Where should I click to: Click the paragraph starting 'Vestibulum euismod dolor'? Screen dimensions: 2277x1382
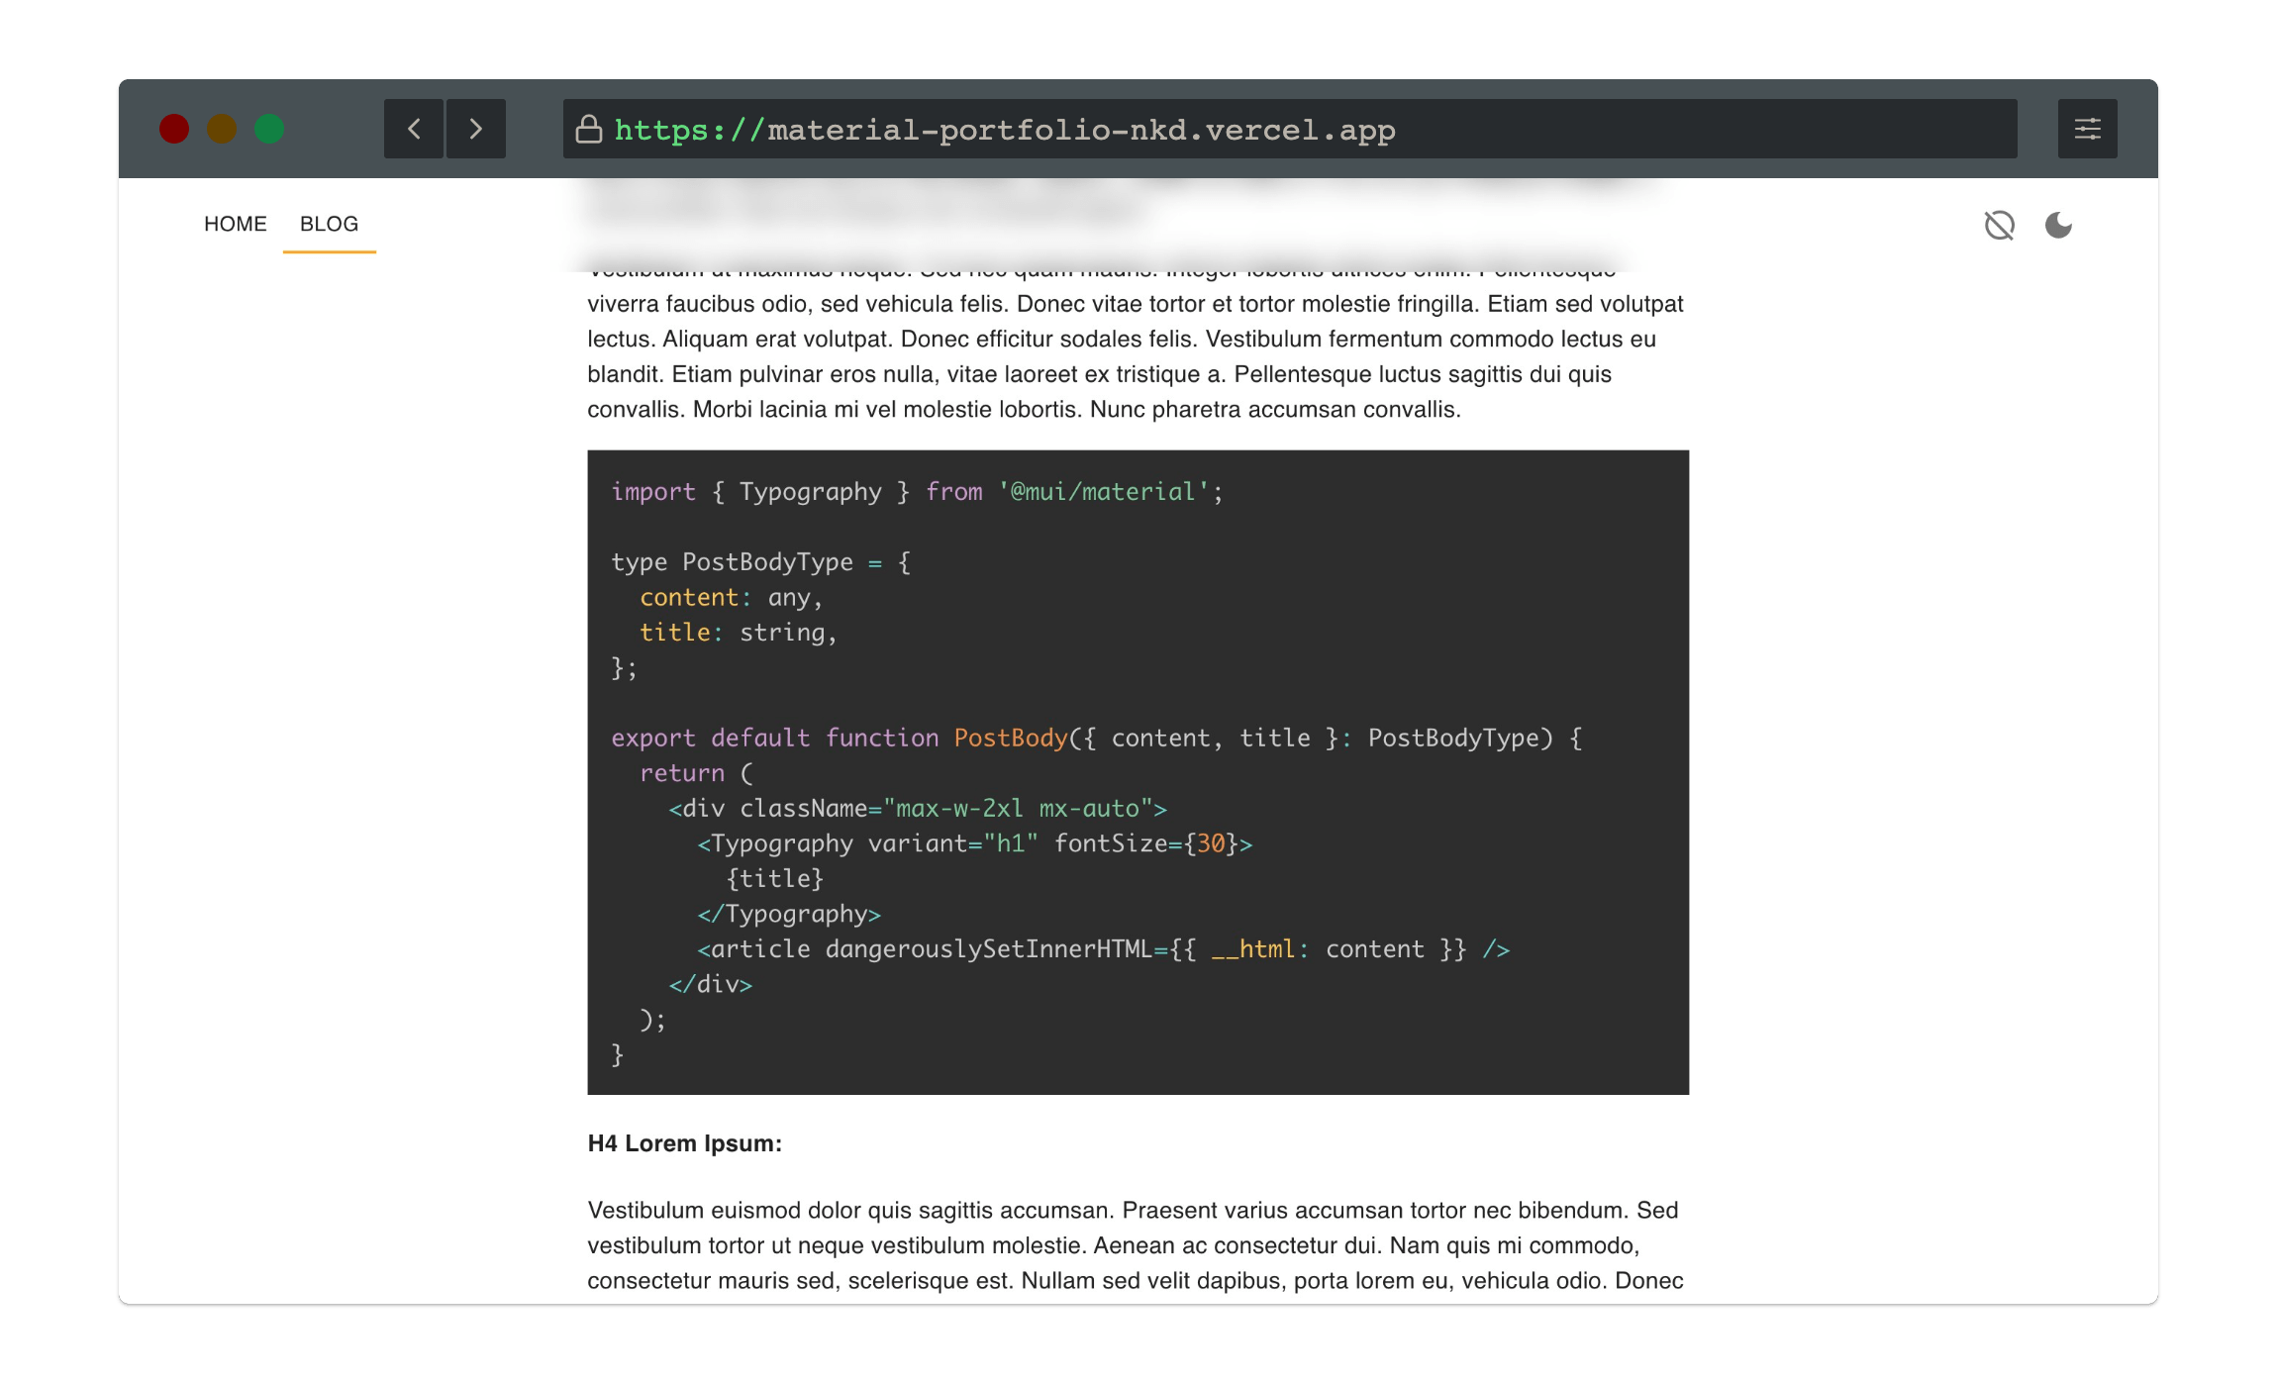[1135, 1244]
